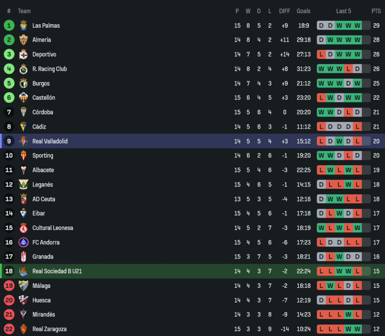The height and width of the screenshot is (336, 385).
Task: Click Castellón's position badge number 6
Action: coord(9,98)
